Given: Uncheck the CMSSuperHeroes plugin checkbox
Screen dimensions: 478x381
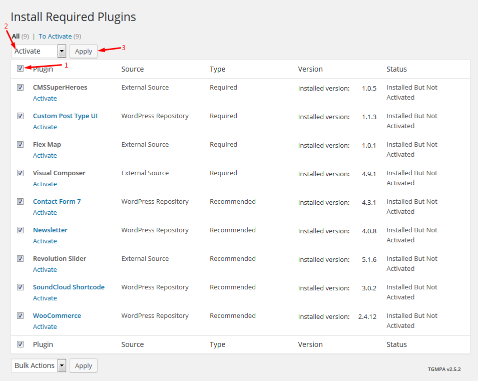Looking at the screenshot, I should click(20, 87).
